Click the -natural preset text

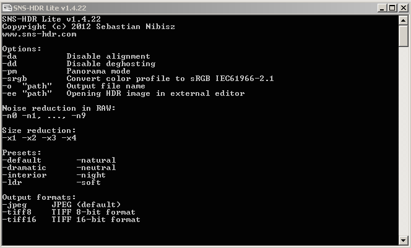(x=96, y=160)
